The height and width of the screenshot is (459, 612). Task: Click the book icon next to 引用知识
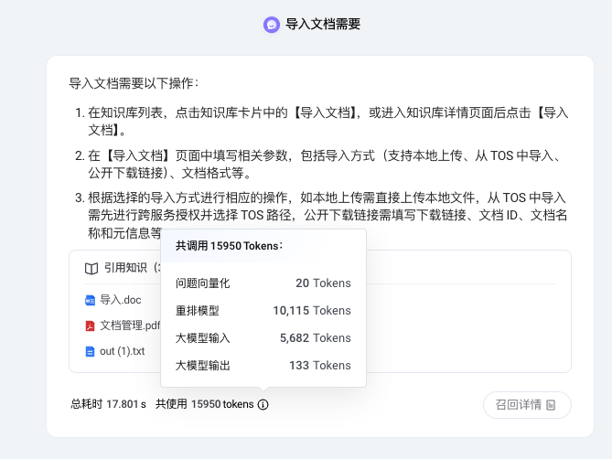(91, 268)
